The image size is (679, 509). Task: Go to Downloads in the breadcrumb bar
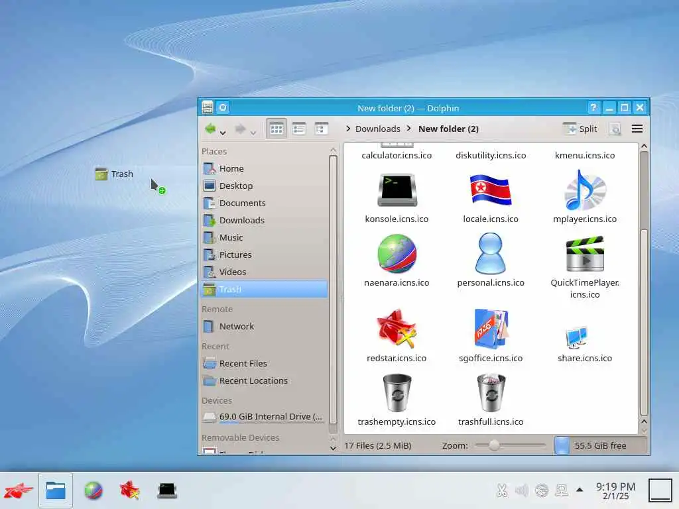(x=377, y=129)
